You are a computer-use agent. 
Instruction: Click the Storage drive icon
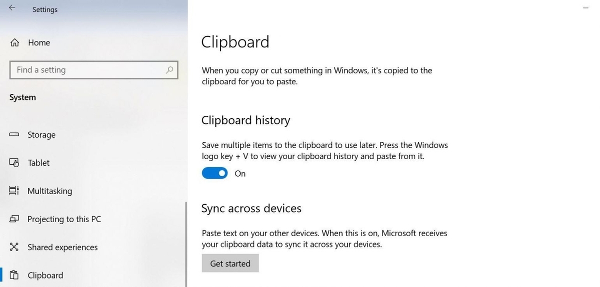pos(14,135)
